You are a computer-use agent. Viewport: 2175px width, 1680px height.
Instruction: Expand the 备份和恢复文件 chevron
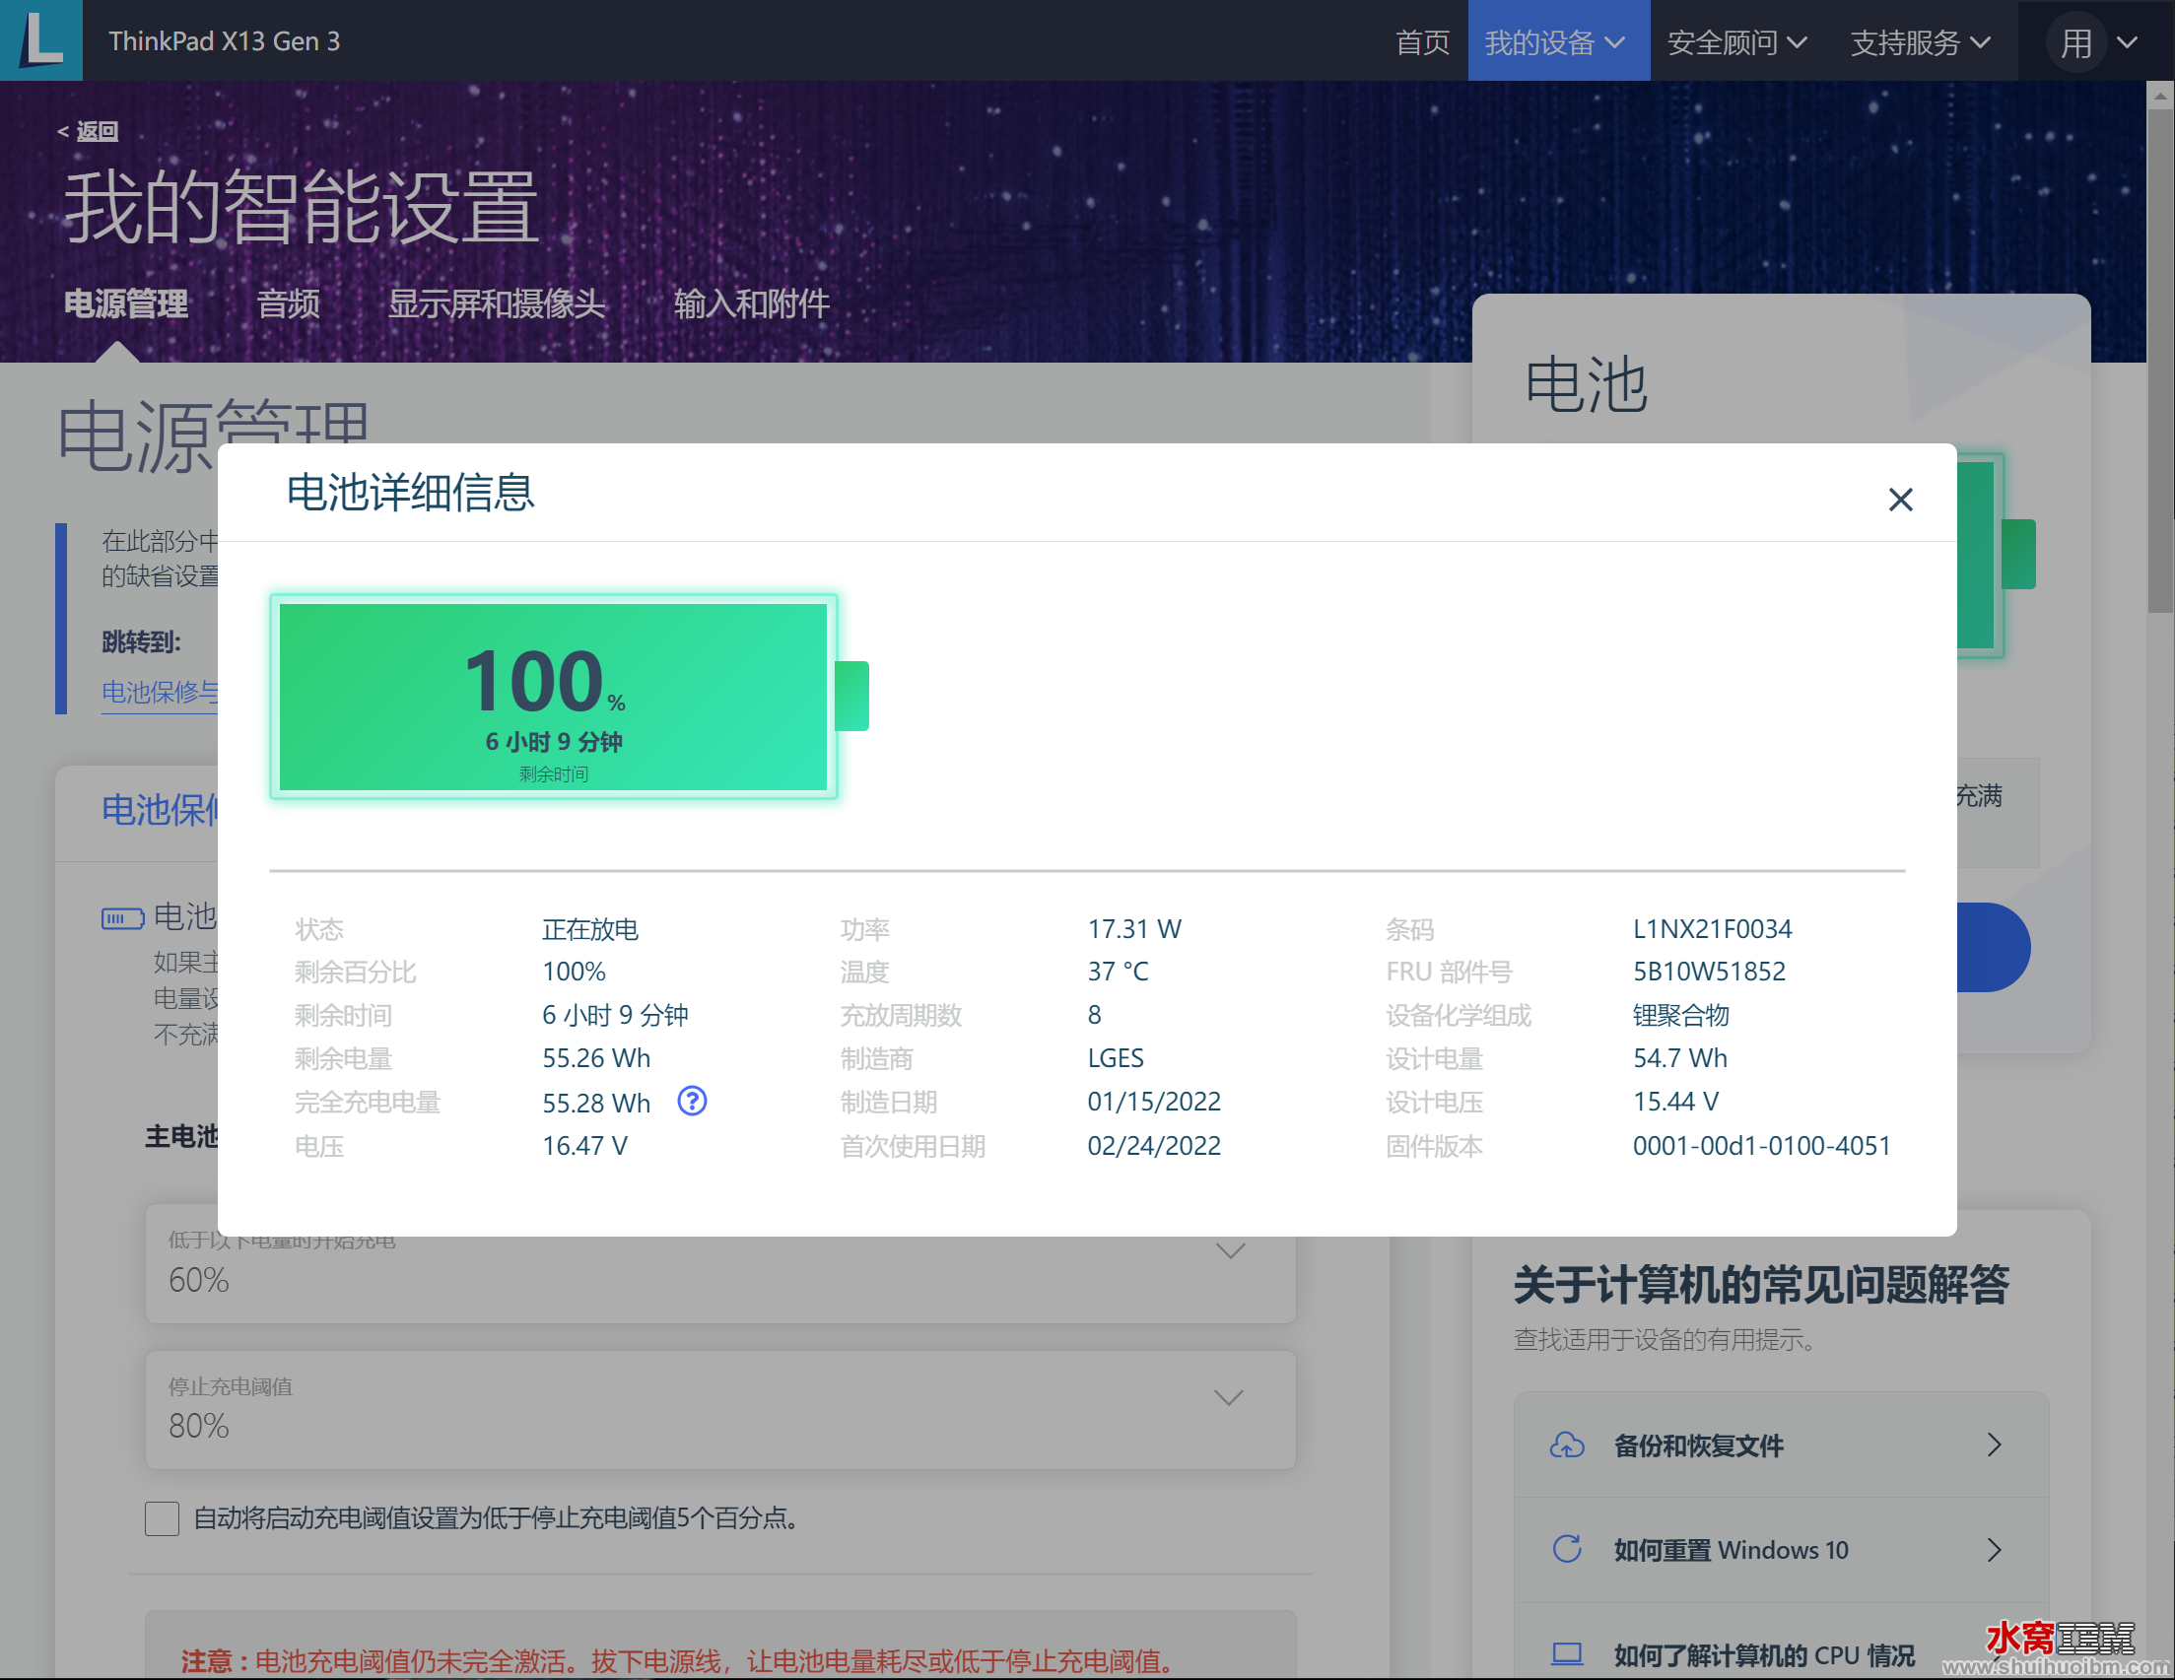point(1993,1445)
